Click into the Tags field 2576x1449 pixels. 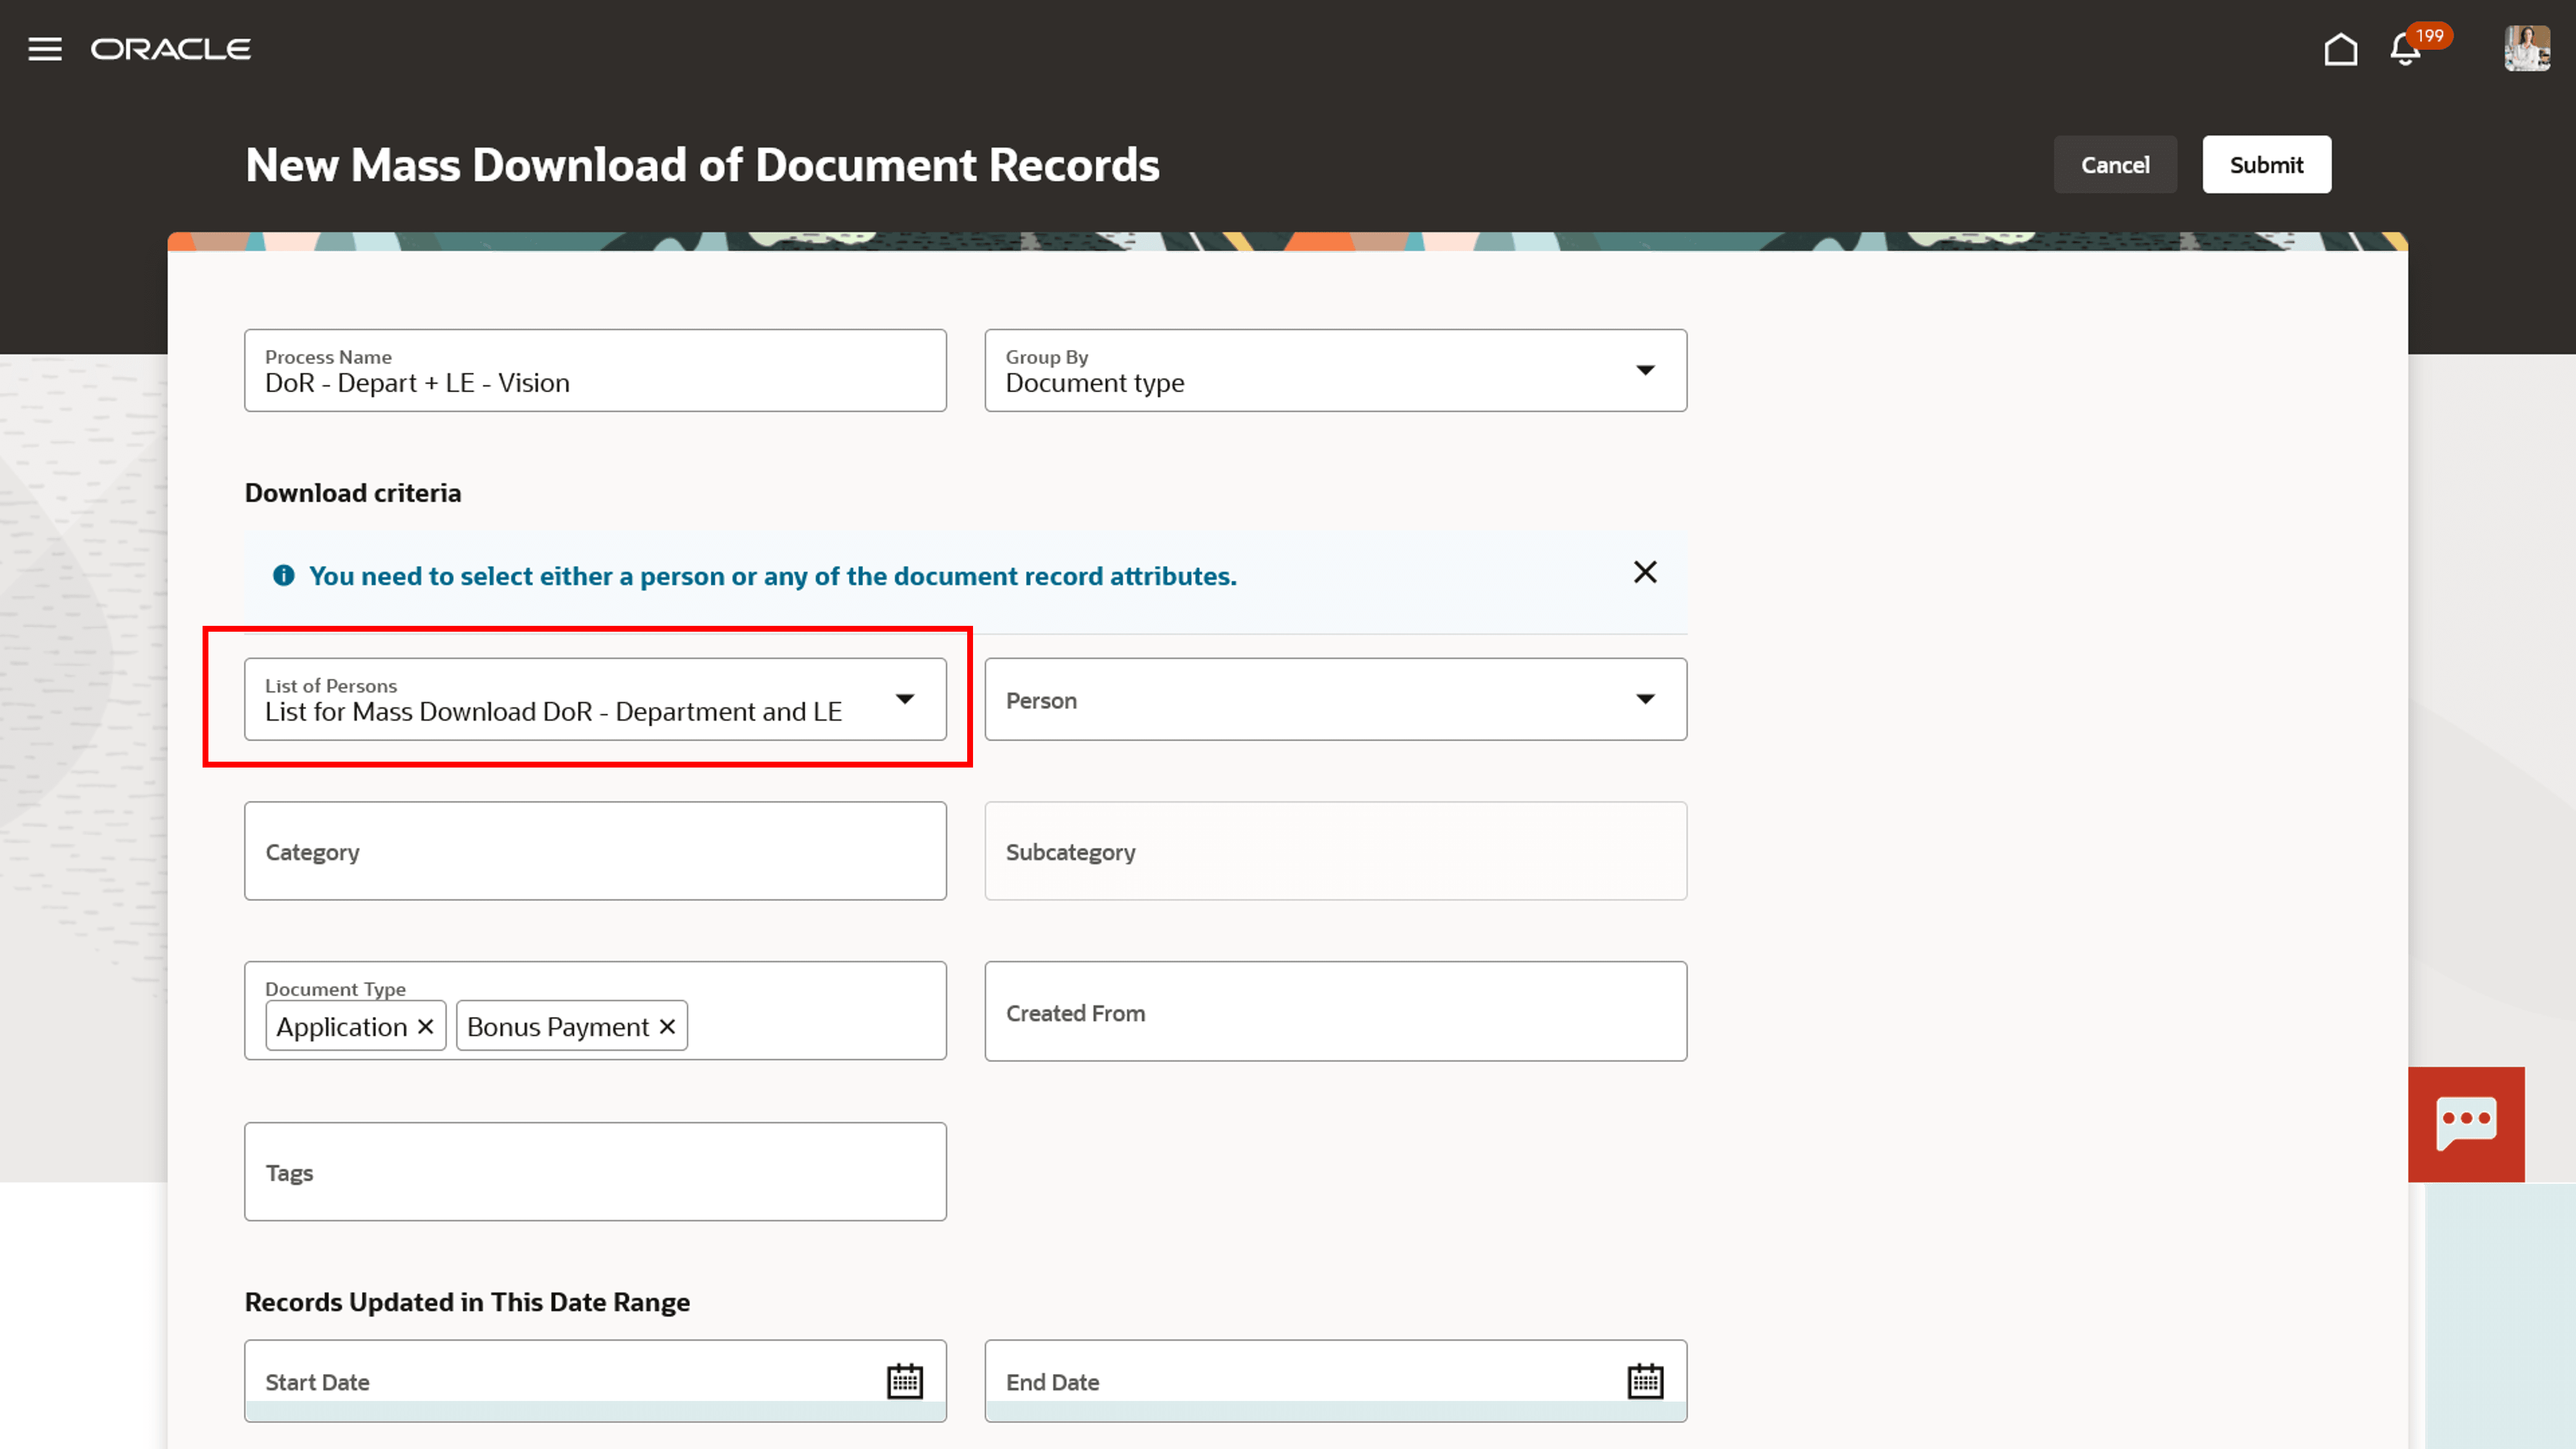[595, 1172]
